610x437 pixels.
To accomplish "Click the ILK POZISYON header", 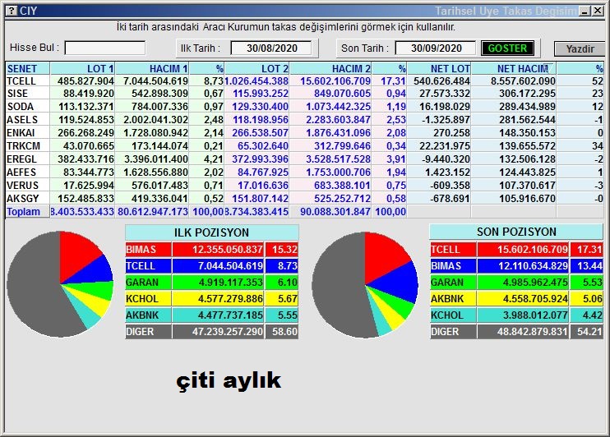I will pos(211,232).
